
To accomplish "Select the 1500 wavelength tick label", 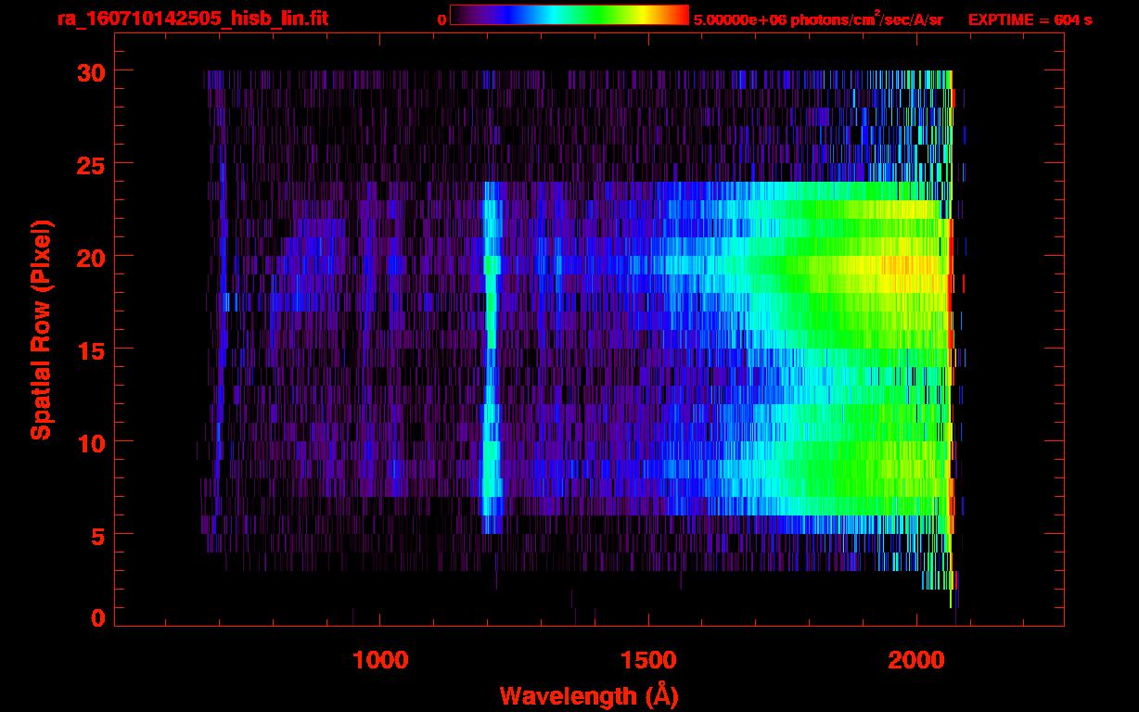I will point(647,660).
